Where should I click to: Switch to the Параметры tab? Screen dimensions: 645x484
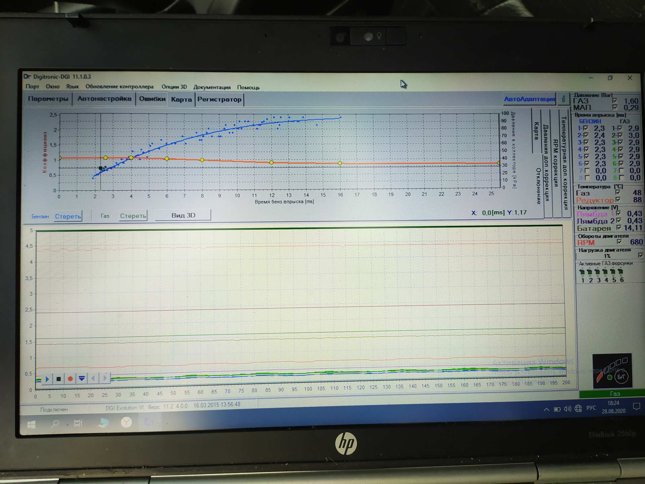[48, 99]
